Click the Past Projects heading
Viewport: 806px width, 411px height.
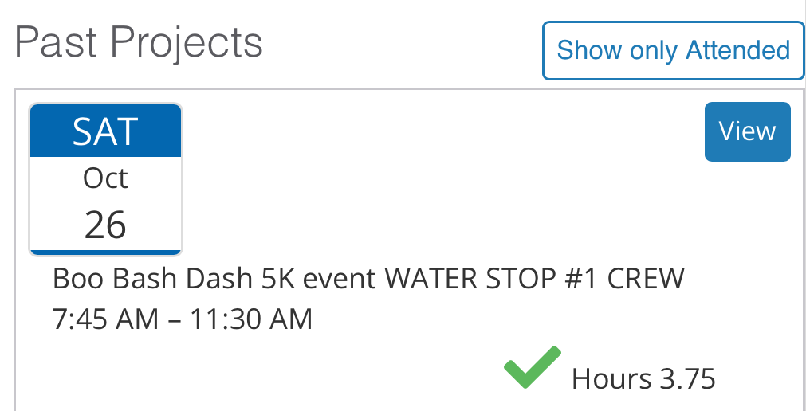point(139,42)
